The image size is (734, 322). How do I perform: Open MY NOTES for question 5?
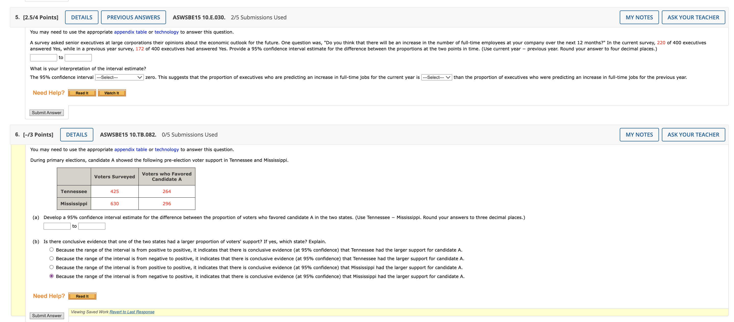pyautogui.click(x=639, y=17)
